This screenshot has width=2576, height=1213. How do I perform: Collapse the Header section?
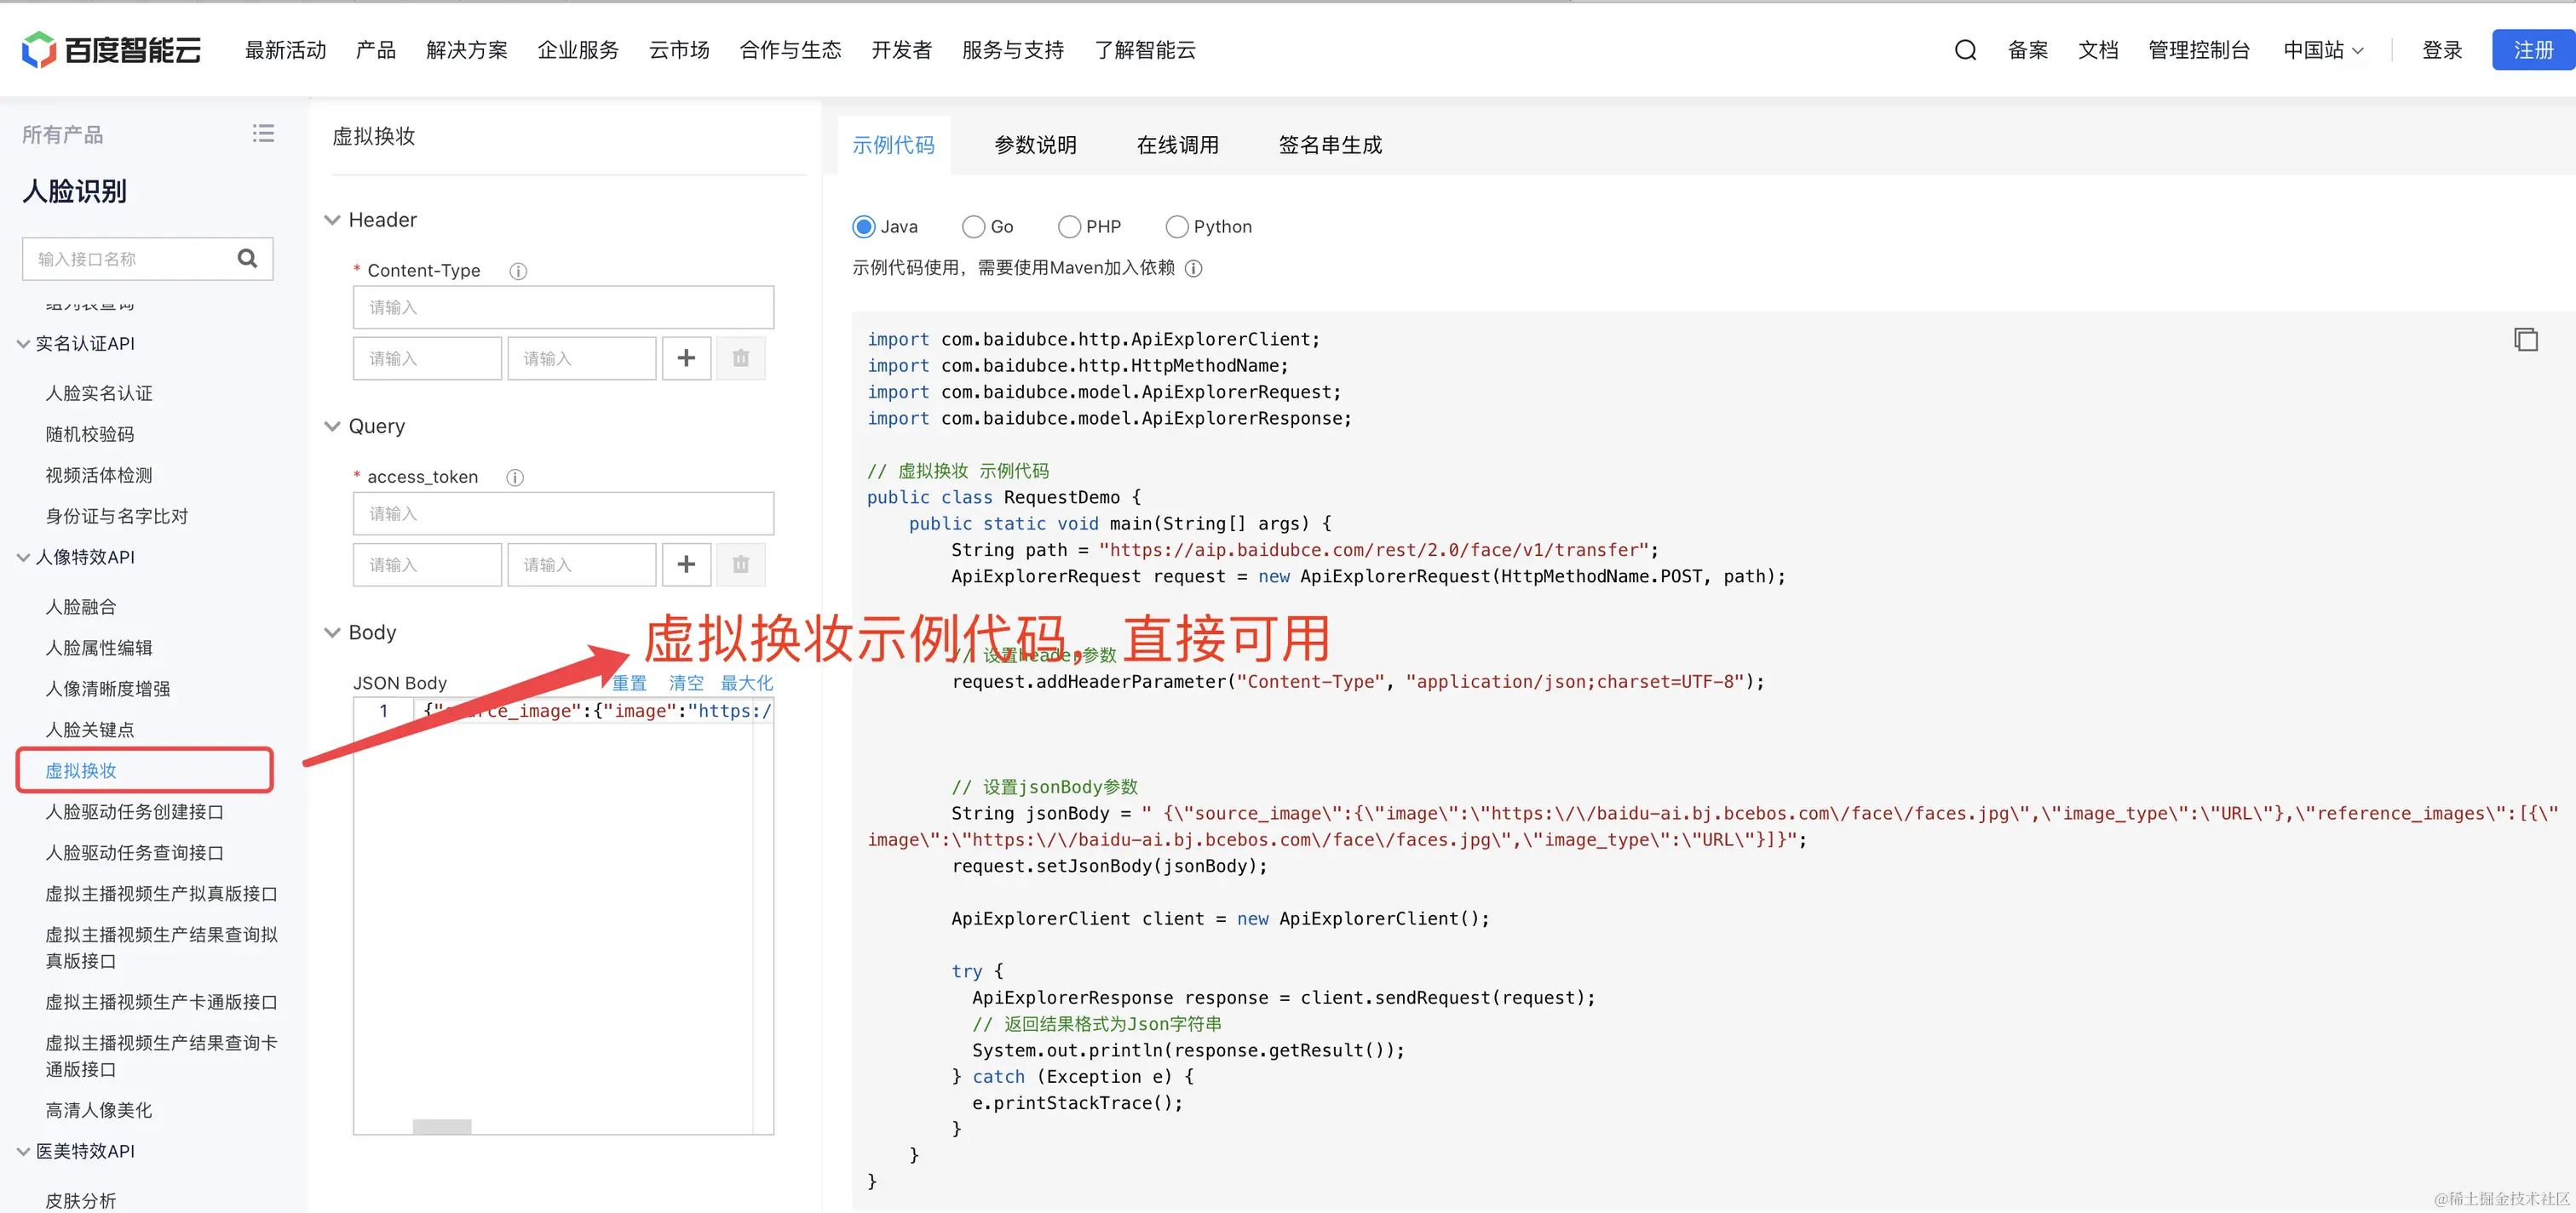tap(333, 220)
